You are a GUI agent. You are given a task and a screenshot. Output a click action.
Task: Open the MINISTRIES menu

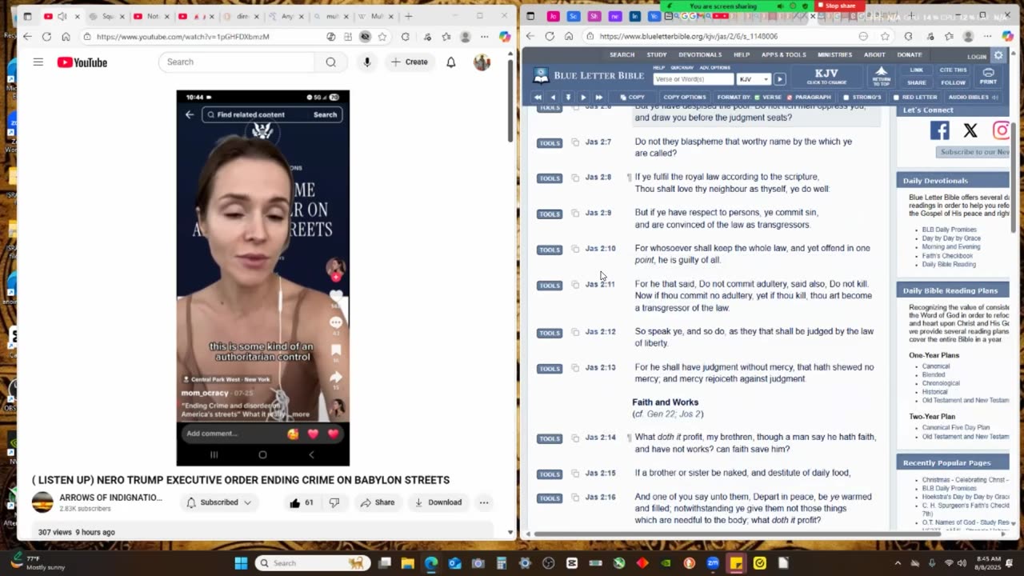point(835,55)
